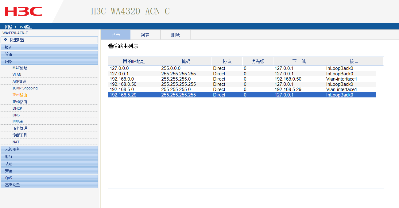Click next hop 192.168.5.29 cell
This screenshot has width=399, height=208.
click(x=288, y=89)
